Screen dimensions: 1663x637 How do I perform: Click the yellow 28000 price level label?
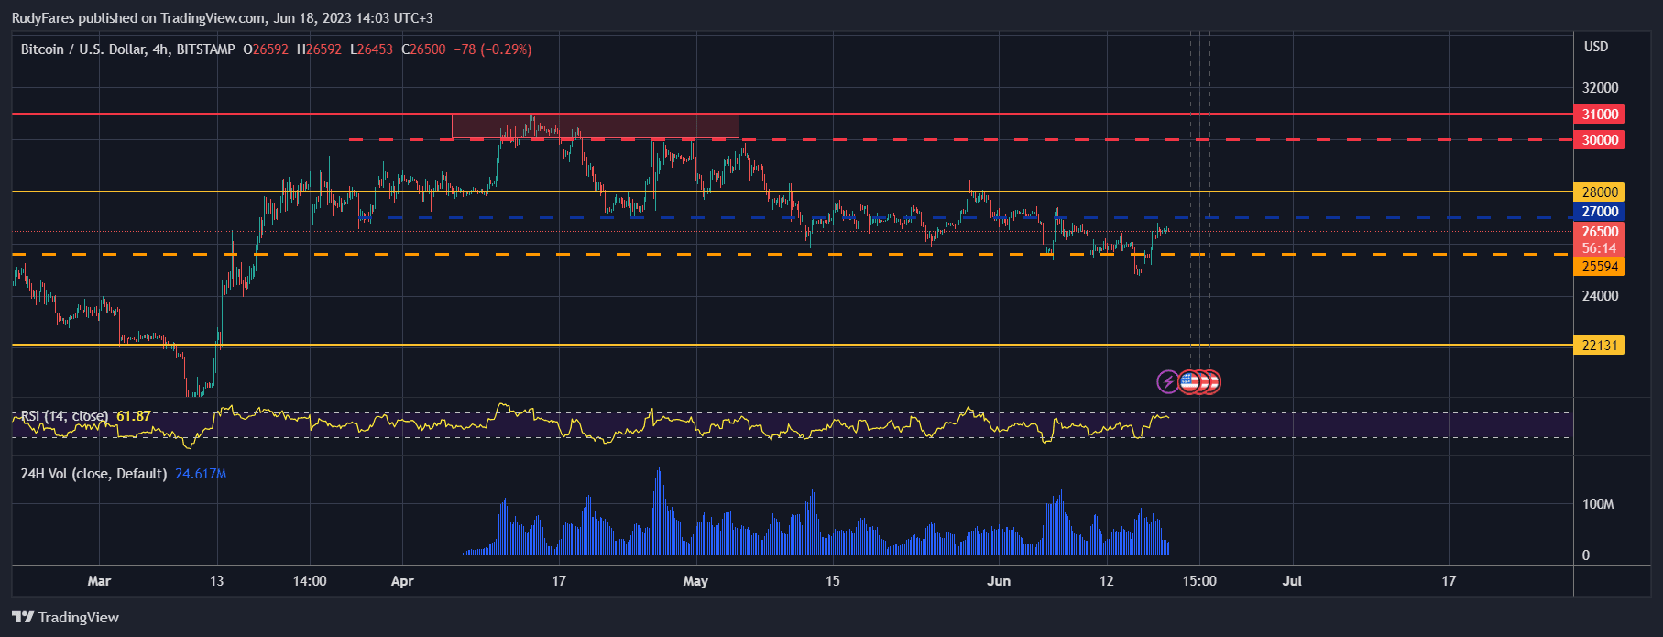click(1599, 192)
